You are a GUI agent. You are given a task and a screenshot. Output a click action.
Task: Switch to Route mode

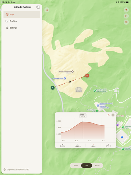[x=97, y=165]
